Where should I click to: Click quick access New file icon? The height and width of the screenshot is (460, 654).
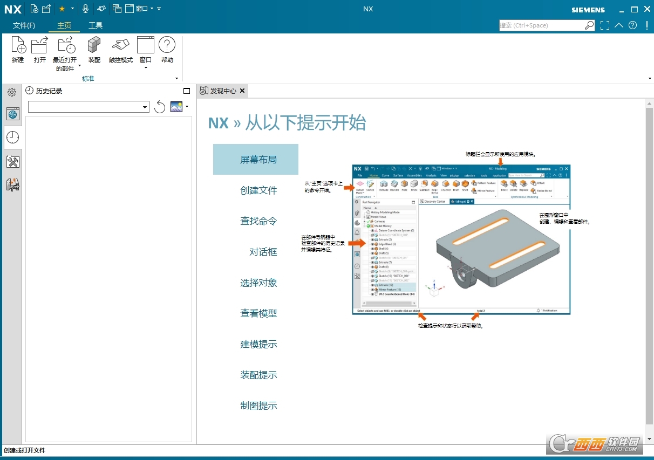[35, 9]
